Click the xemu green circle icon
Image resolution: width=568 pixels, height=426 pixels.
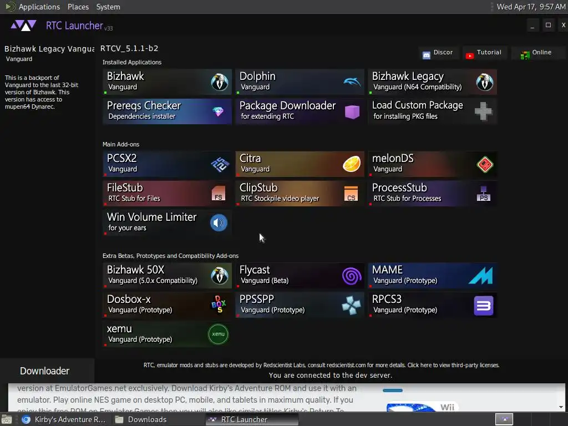(x=218, y=334)
